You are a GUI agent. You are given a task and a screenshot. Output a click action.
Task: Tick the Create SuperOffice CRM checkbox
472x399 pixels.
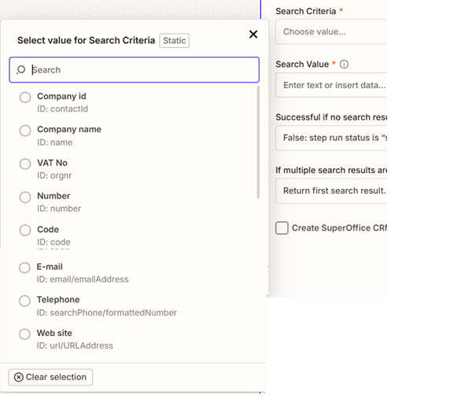pos(282,228)
